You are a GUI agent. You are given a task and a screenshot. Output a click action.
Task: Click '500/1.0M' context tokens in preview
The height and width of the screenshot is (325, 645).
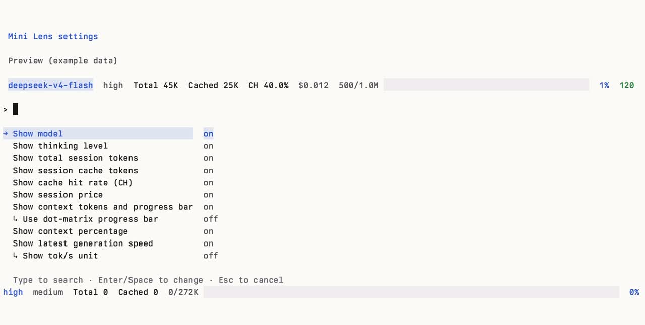coord(359,85)
